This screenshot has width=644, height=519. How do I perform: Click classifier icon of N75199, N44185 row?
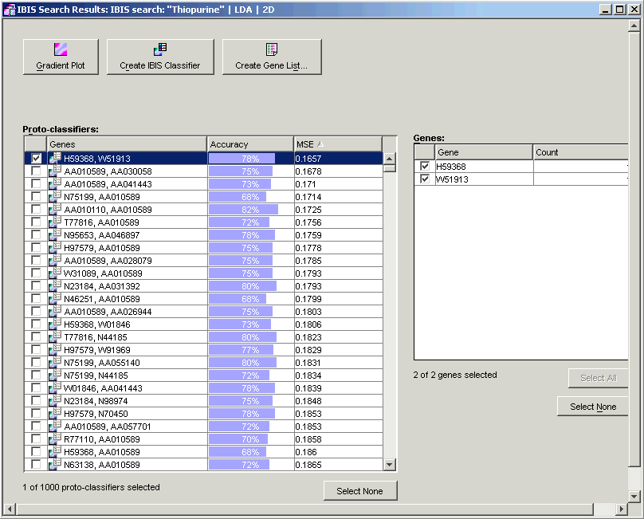pos(55,375)
